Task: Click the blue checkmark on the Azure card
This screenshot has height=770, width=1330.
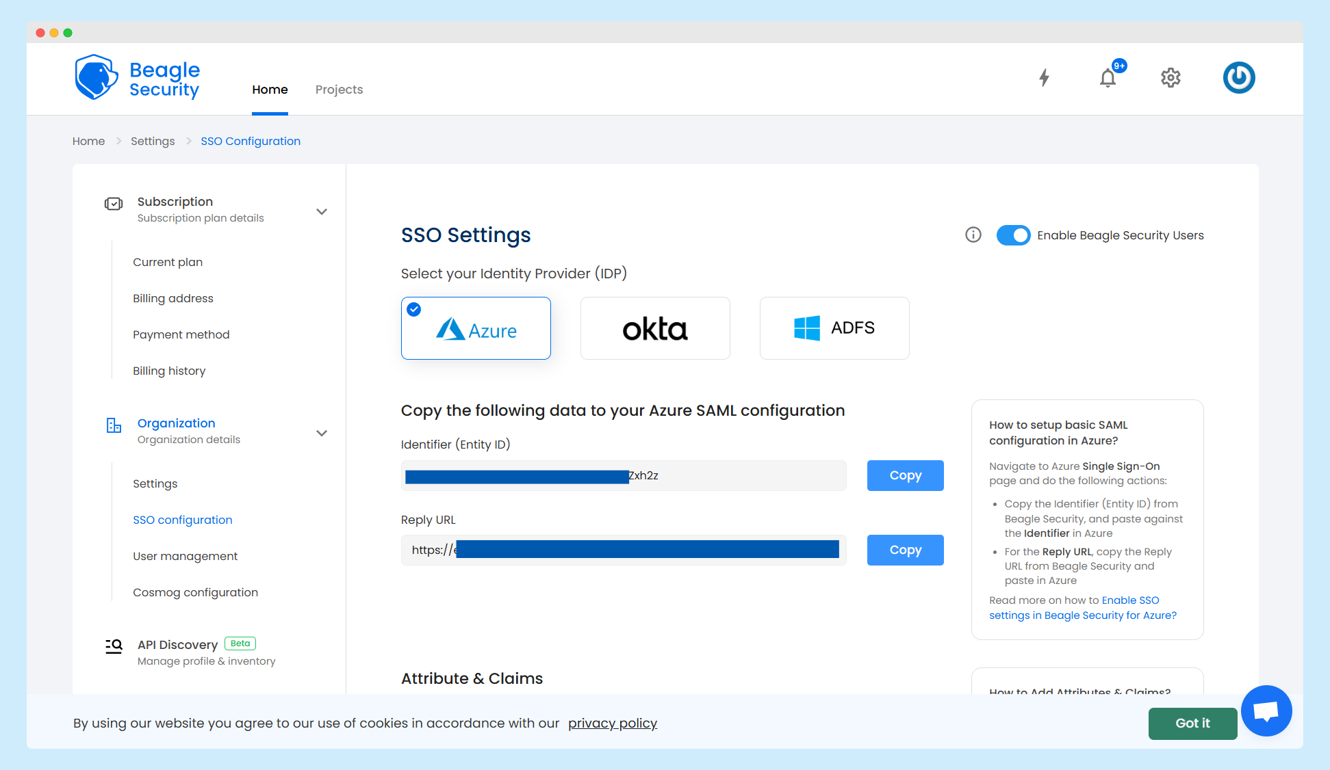Action: [414, 310]
